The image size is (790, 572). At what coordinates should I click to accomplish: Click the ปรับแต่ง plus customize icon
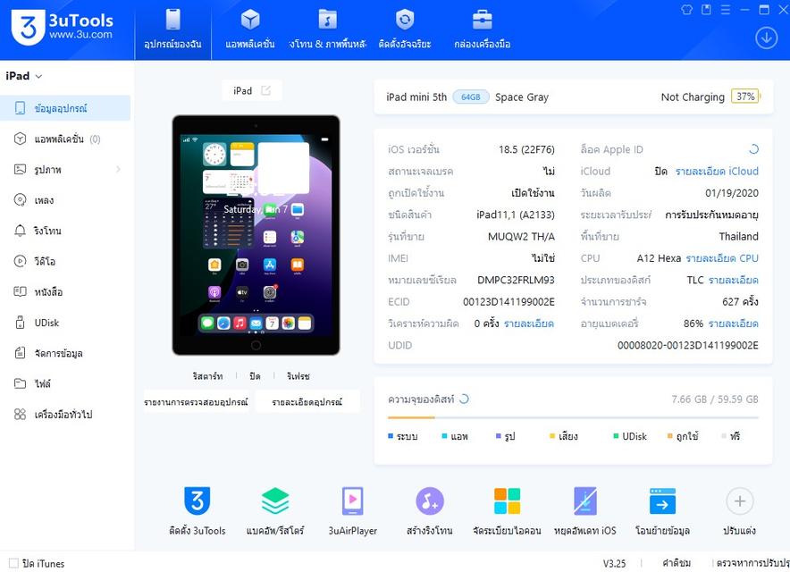[740, 501]
